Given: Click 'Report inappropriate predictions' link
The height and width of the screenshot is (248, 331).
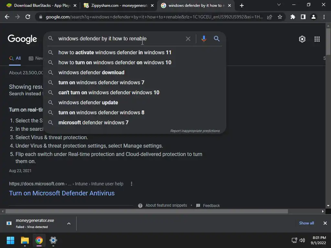Looking at the screenshot, I should (x=195, y=131).
